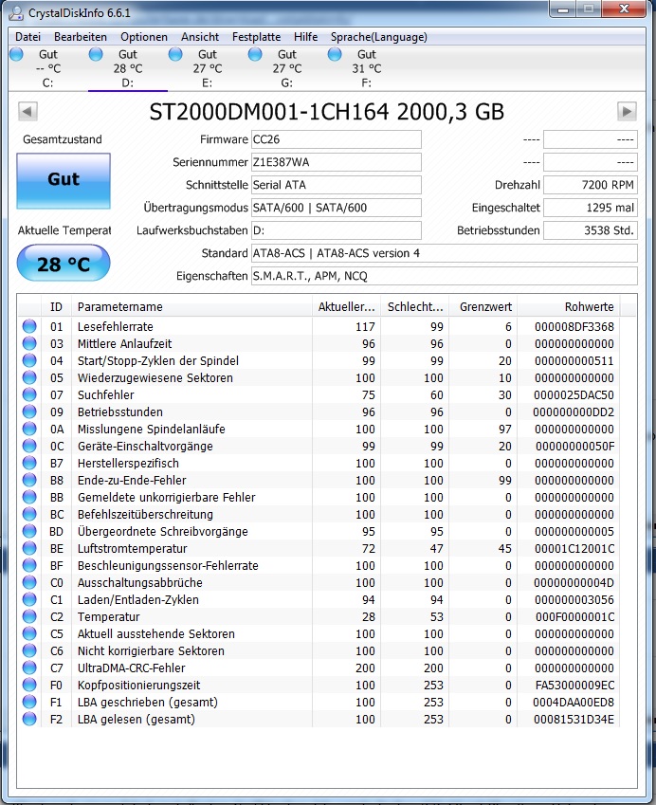The image size is (656, 805).
Task: Click status orb of Wiederzugewiesene Sektoren row
Action: pyautogui.click(x=29, y=378)
